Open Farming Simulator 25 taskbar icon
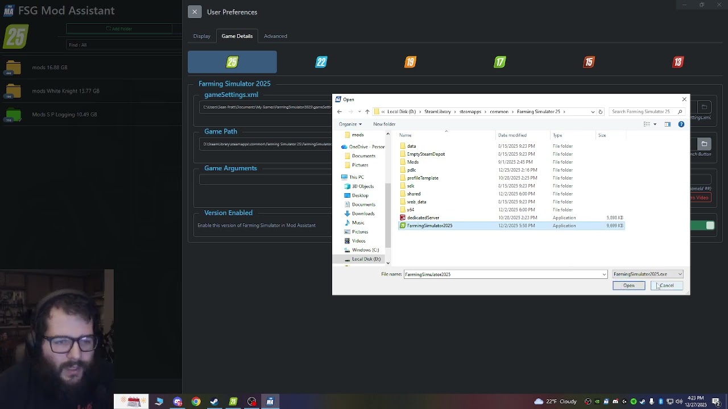Screen dimensions: 728x409 click(233, 402)
